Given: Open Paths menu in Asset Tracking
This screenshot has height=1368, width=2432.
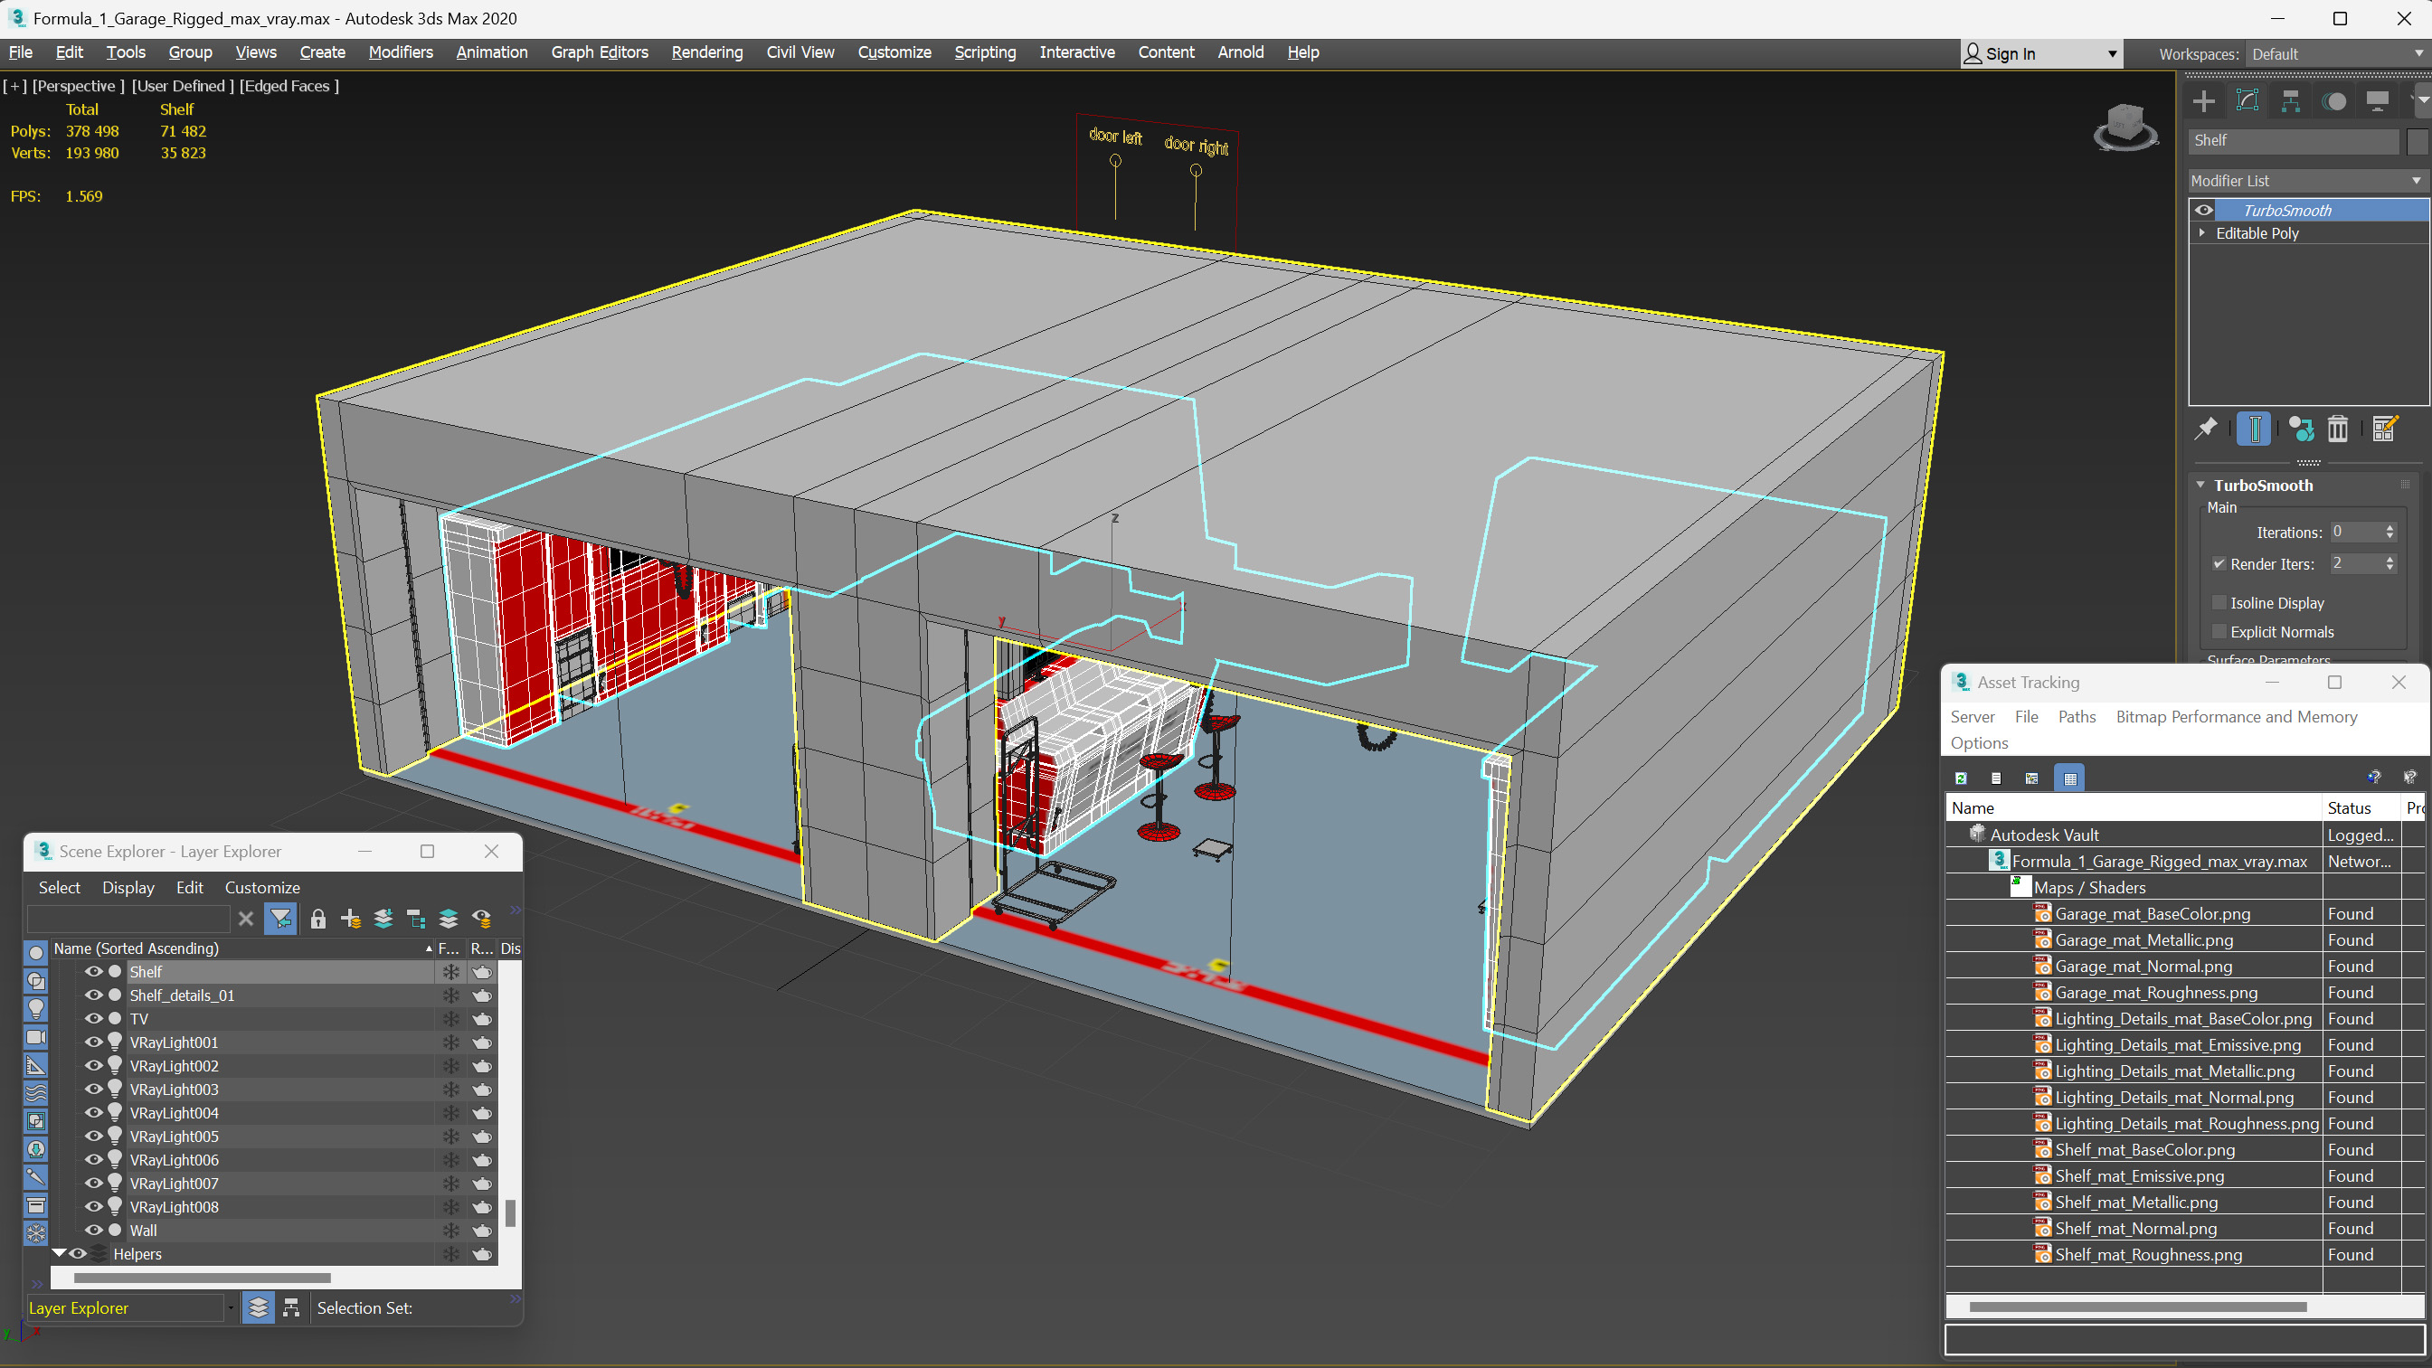Looking at the screenshot, I should (x=2076, y=717).
